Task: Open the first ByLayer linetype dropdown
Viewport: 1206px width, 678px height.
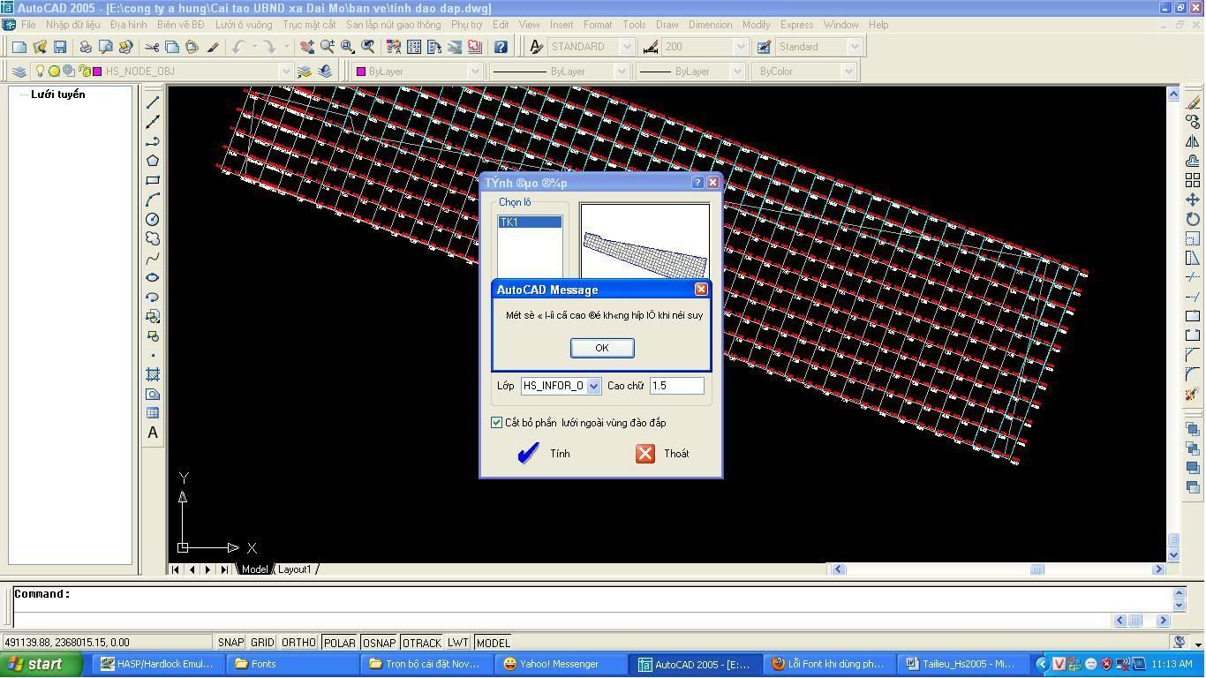Action: tap(622, 72)
